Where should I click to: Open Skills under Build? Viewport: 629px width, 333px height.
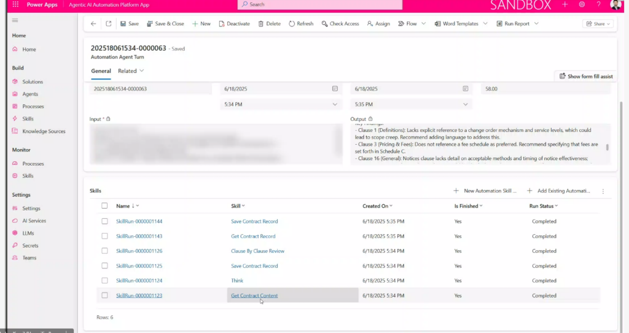(x=28, y=119)
